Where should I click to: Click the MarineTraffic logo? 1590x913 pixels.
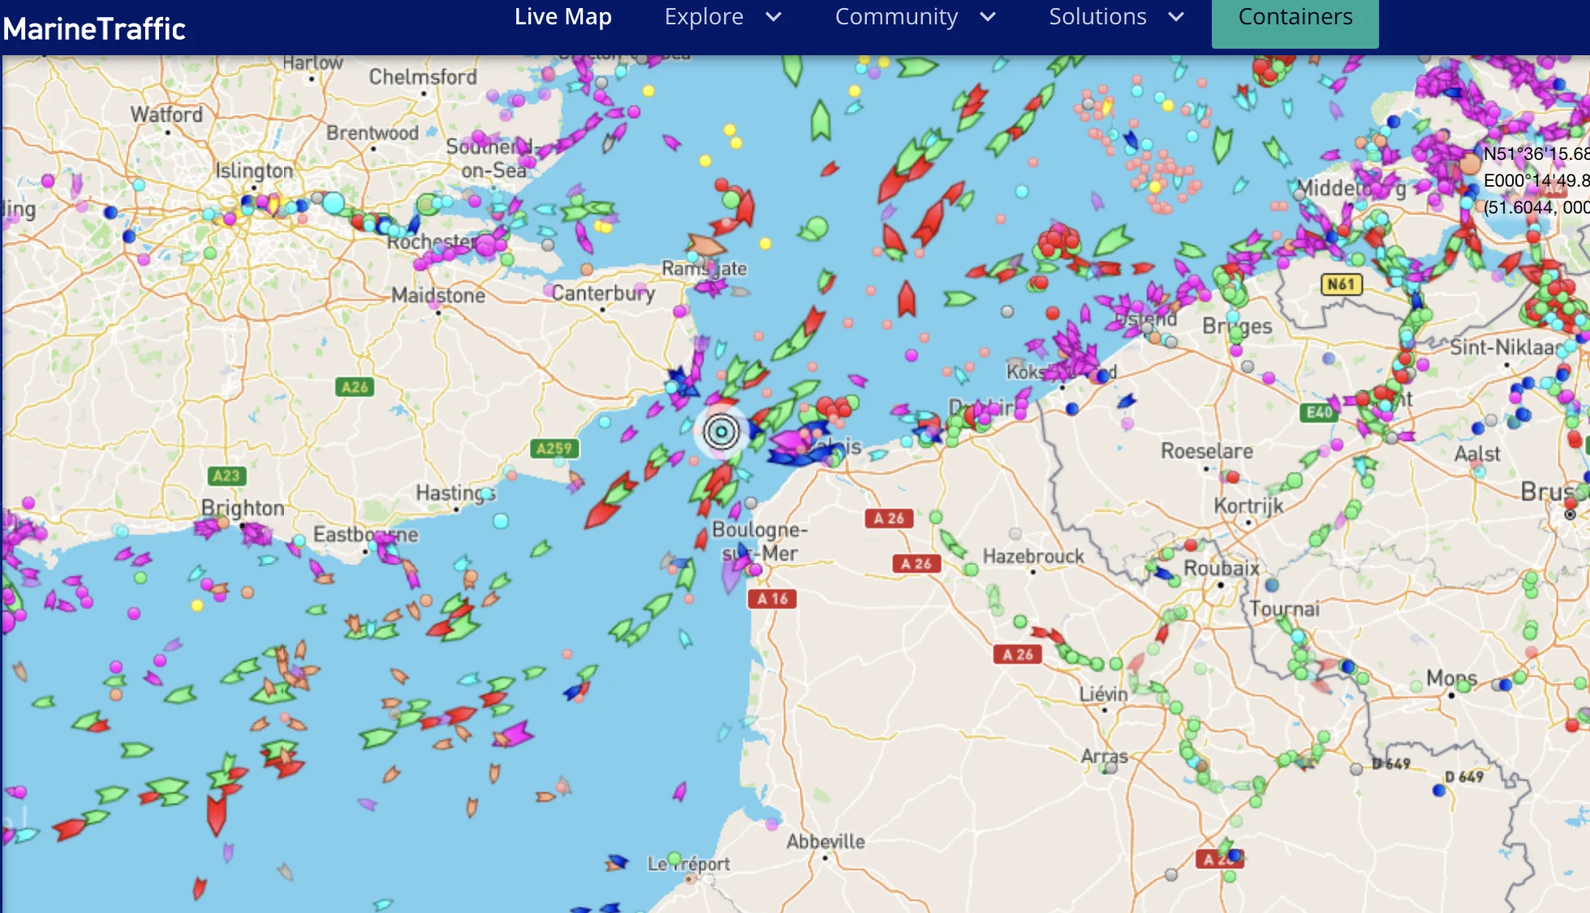[94, 28]
